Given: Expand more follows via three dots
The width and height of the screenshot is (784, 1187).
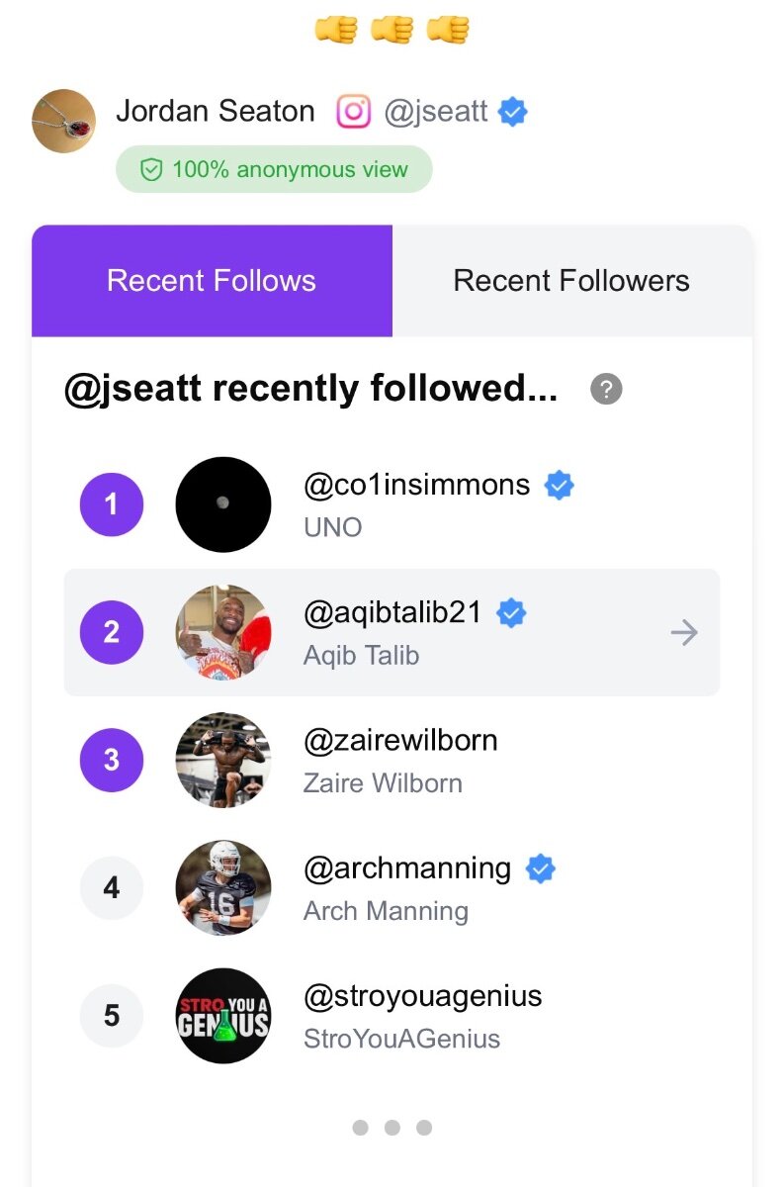Looking at the screenshot, I should click(x=392, y=1128).
